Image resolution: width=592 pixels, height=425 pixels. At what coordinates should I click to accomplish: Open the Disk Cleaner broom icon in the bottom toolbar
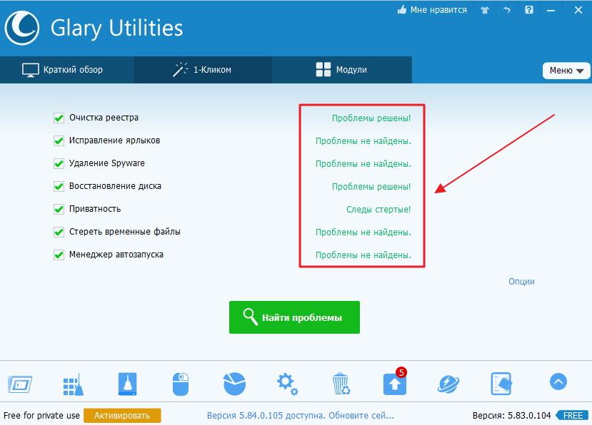pos(128,384)
